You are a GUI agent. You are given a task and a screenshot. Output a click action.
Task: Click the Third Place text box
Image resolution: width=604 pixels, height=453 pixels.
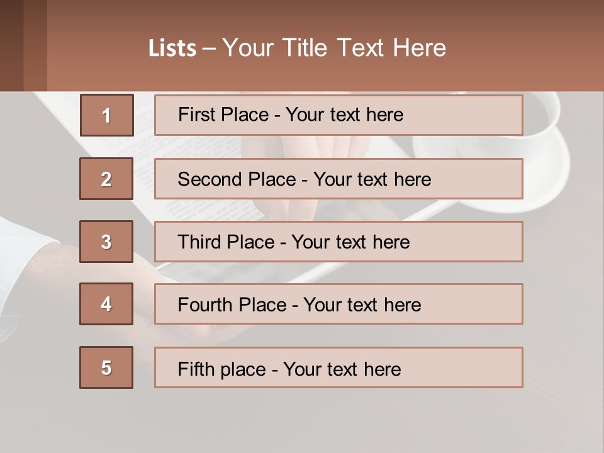point(338,242)
